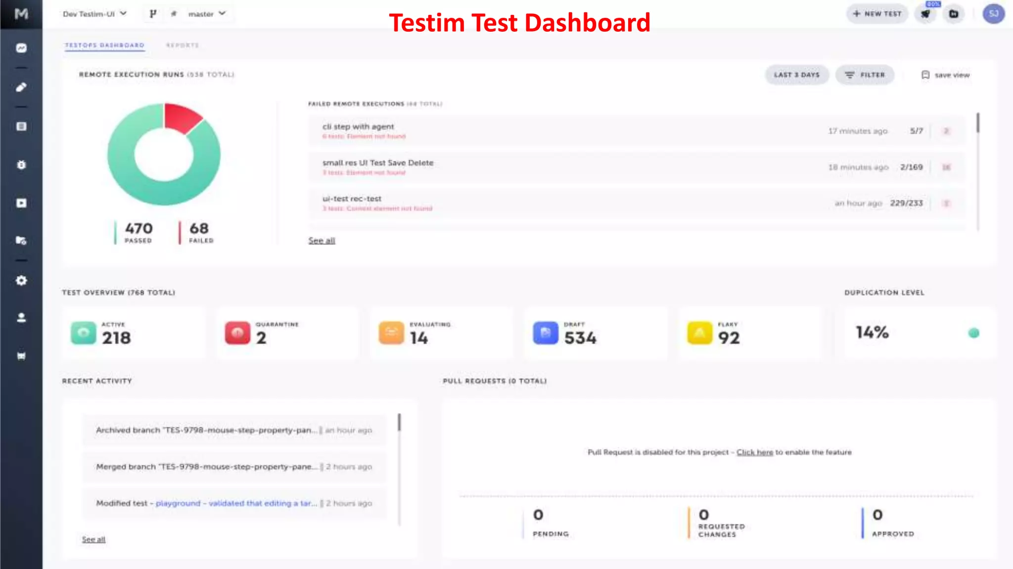
Task: Click the SJ user avatar
Action: pos(993,14)
